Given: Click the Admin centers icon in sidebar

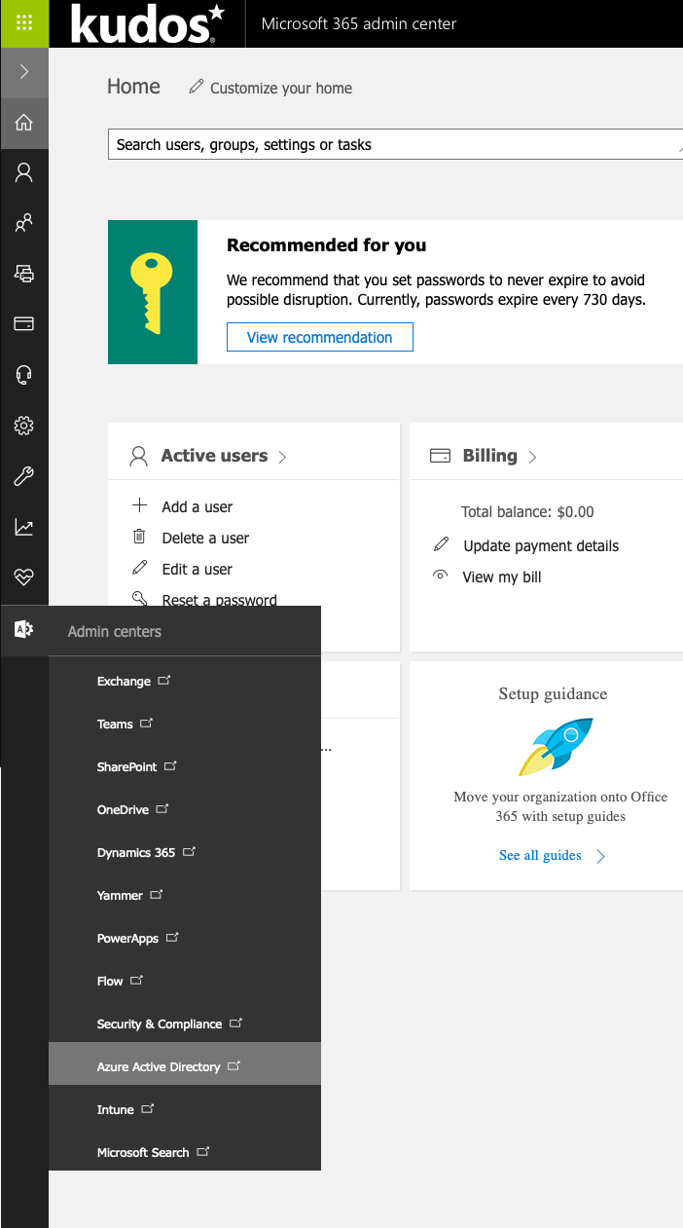Looking at the screenshot, I should pos(24,630).
